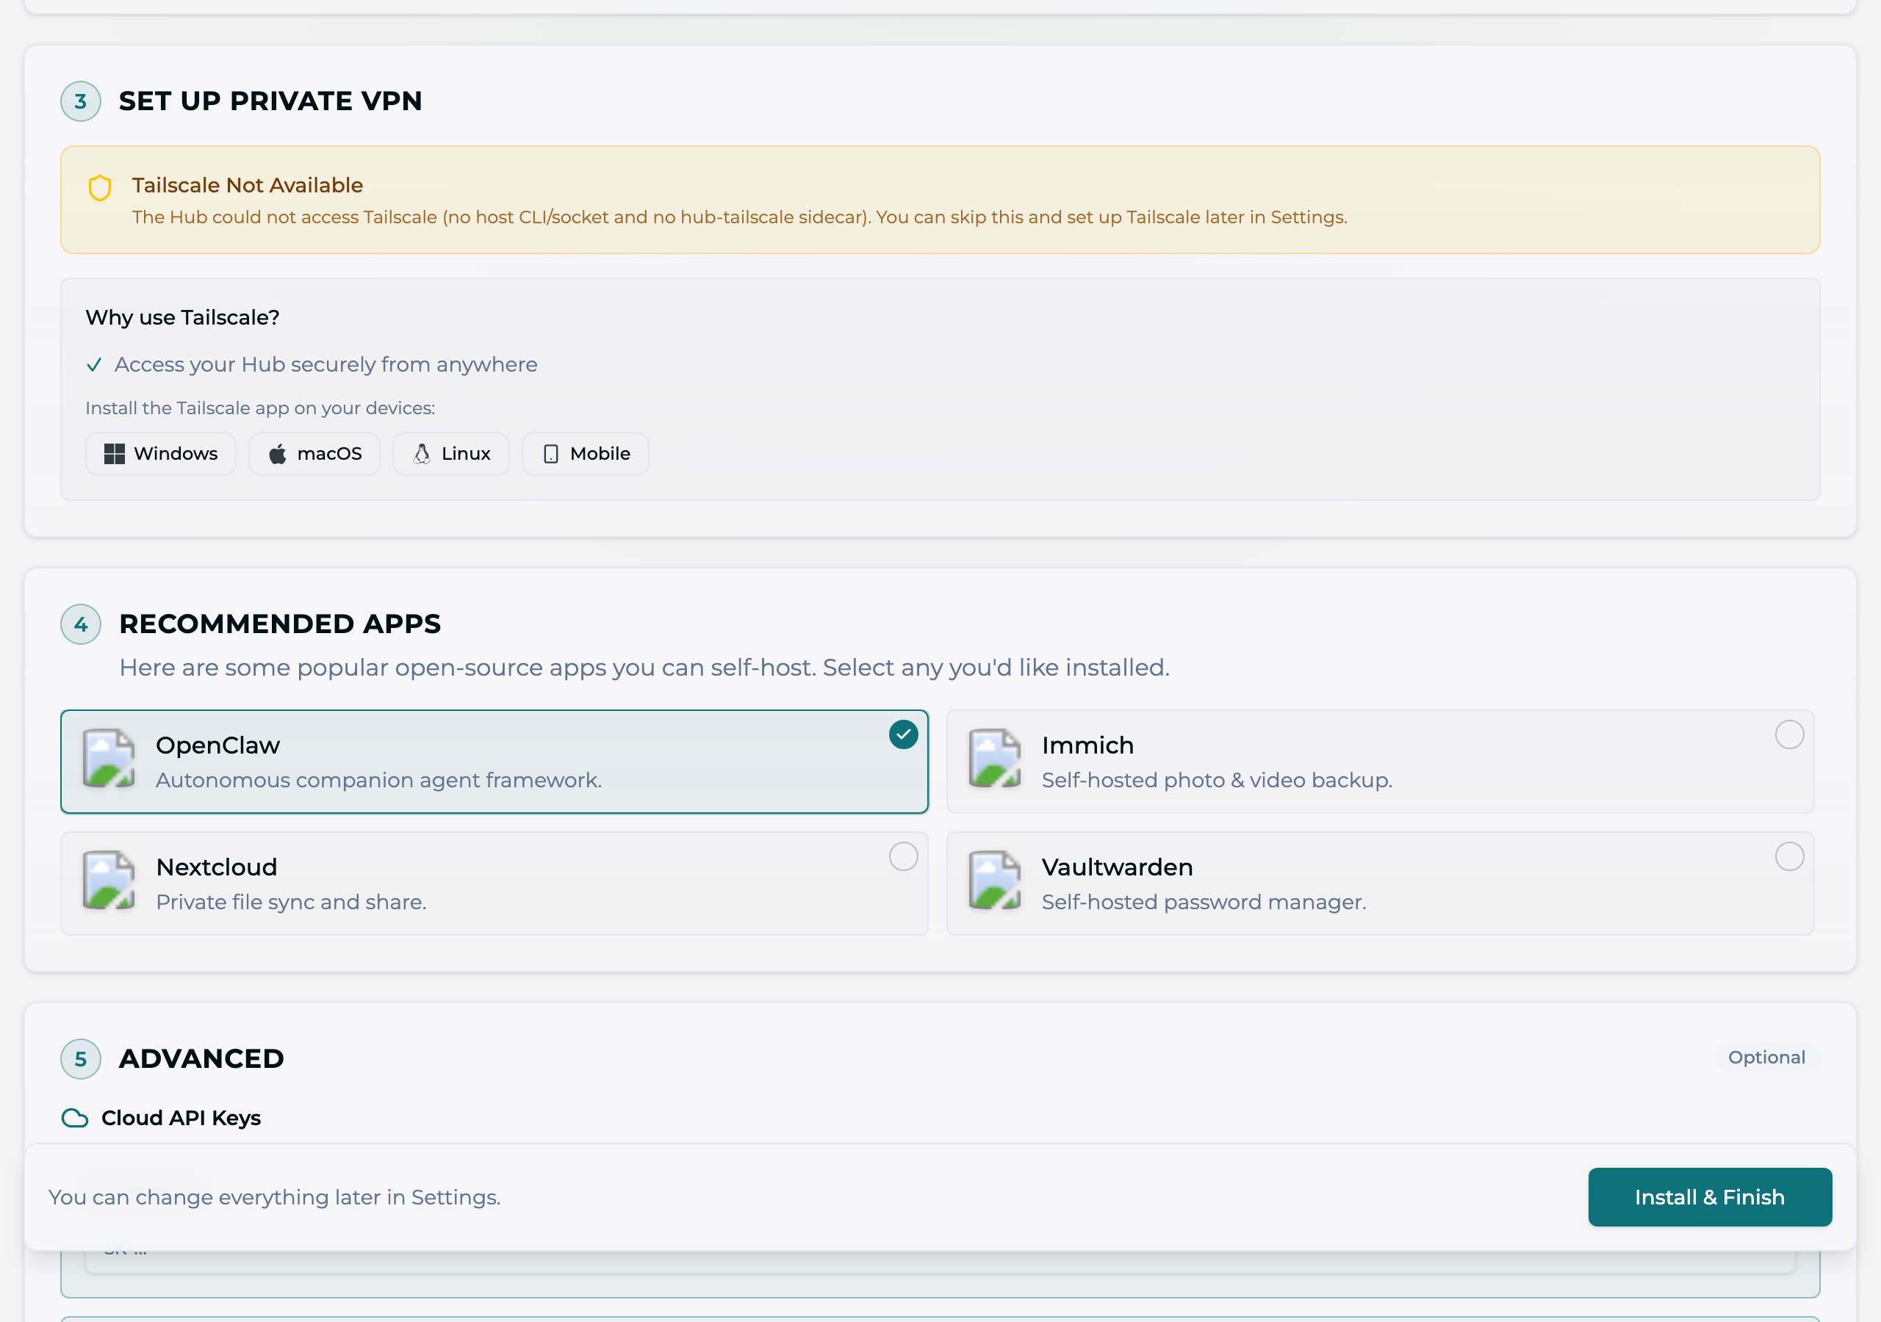The image size is (1881, 1322).
Task: Click 'Autonomous companion agent framework.' description
Action: click(x=378, y=781)
